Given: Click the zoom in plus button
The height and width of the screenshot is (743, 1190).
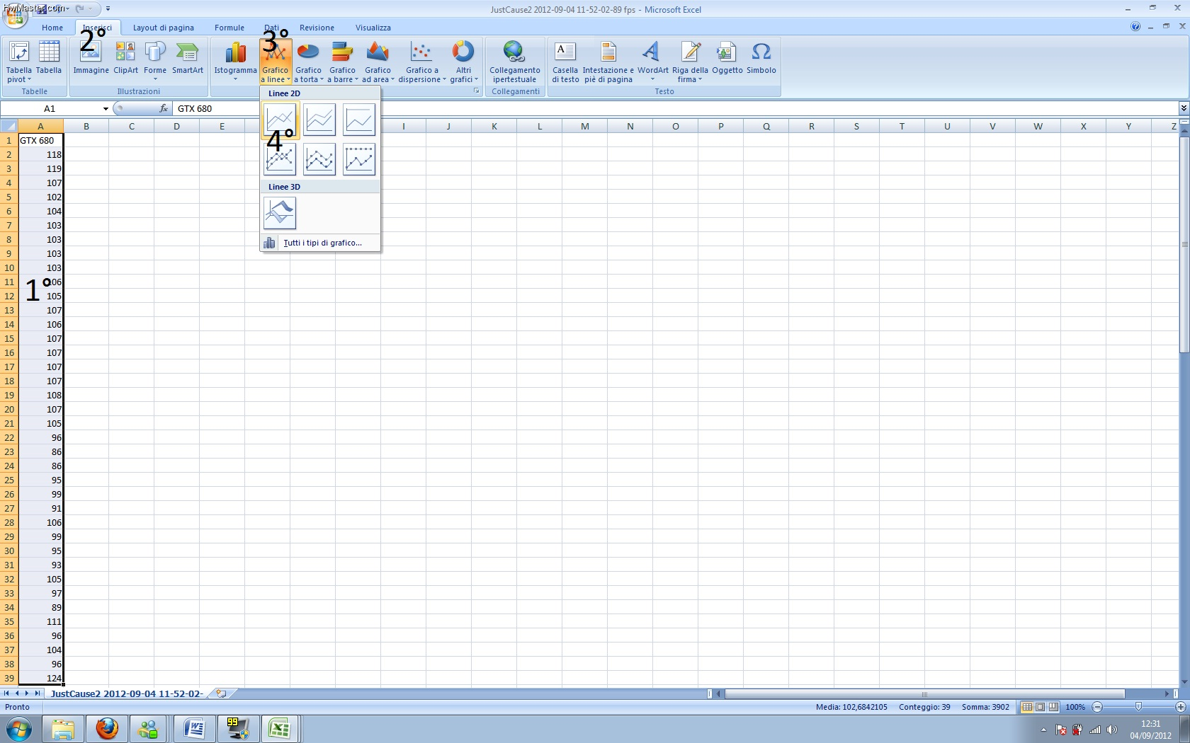Looking at the screenshot, I should 1180,707.
